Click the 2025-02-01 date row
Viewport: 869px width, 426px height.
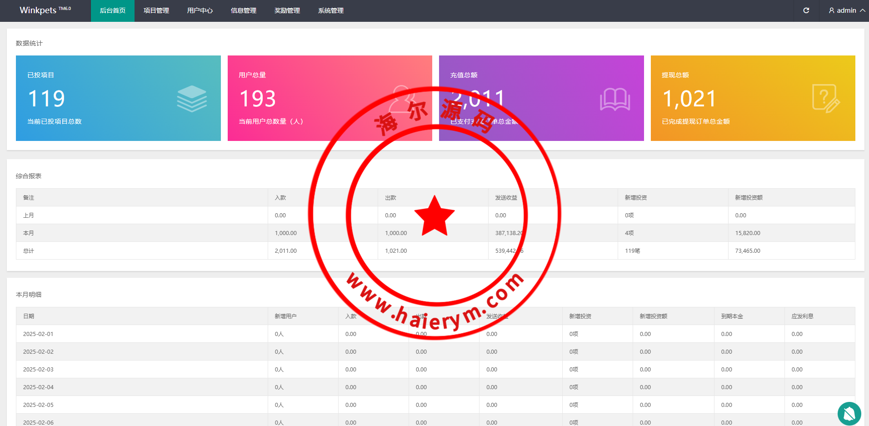pos(38,334)
